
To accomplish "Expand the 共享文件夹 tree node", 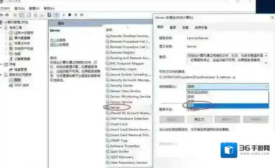I will click(x=6, y=44).
